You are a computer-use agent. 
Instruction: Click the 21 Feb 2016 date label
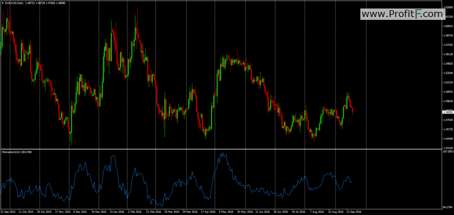[153, 212]
